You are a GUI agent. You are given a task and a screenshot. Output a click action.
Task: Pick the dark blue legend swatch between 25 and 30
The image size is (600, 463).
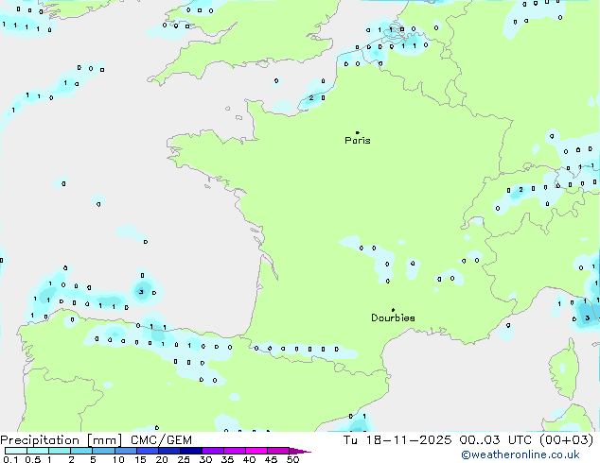pyautogui.click(x=191, y=451)
